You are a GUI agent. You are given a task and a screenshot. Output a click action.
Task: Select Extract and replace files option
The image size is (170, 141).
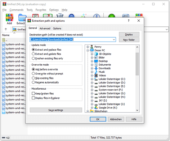(x=46, y=50)
